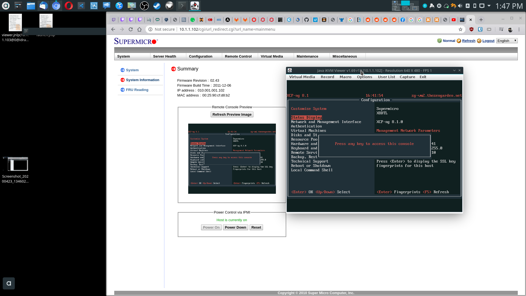Screen dimensions: 526x296
Task: Open the removable devices eject tray icon
Action: (x=468, y=6)
